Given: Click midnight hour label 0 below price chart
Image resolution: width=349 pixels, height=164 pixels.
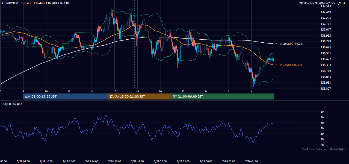Looking at the screenshot, I should pos(206,91).
